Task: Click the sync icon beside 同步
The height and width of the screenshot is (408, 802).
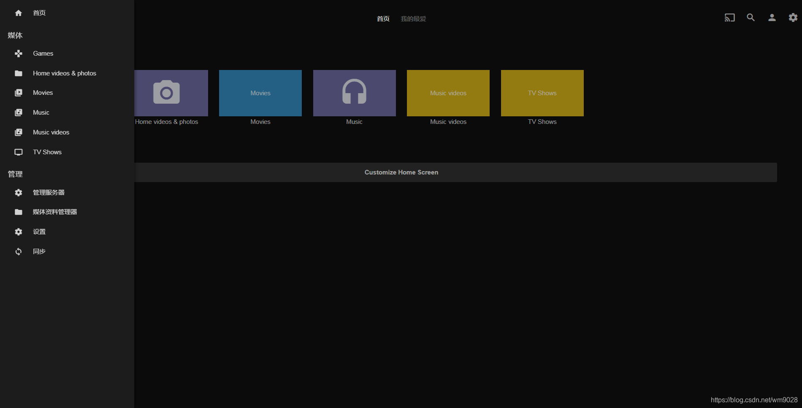Action: pyautogui.click(x=19, y=252)
